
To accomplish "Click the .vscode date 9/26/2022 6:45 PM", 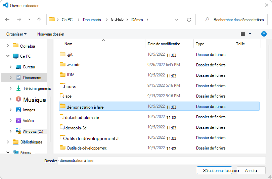I will pos(164,65).
